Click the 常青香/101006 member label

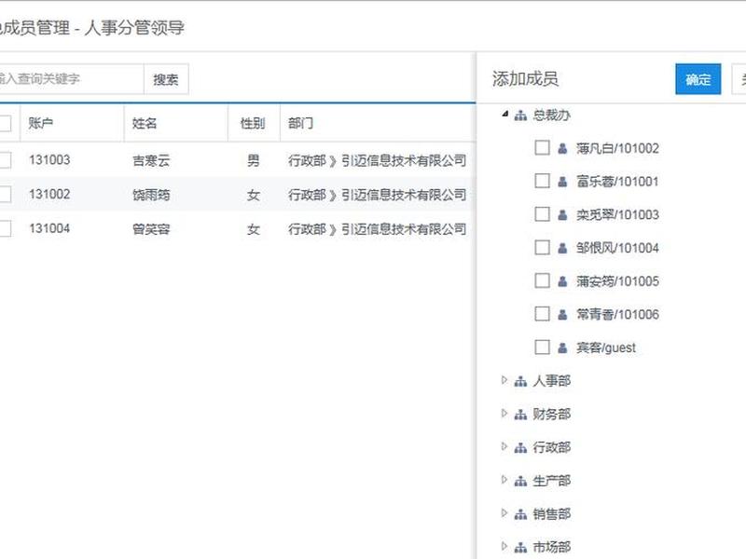click(617, 315)
